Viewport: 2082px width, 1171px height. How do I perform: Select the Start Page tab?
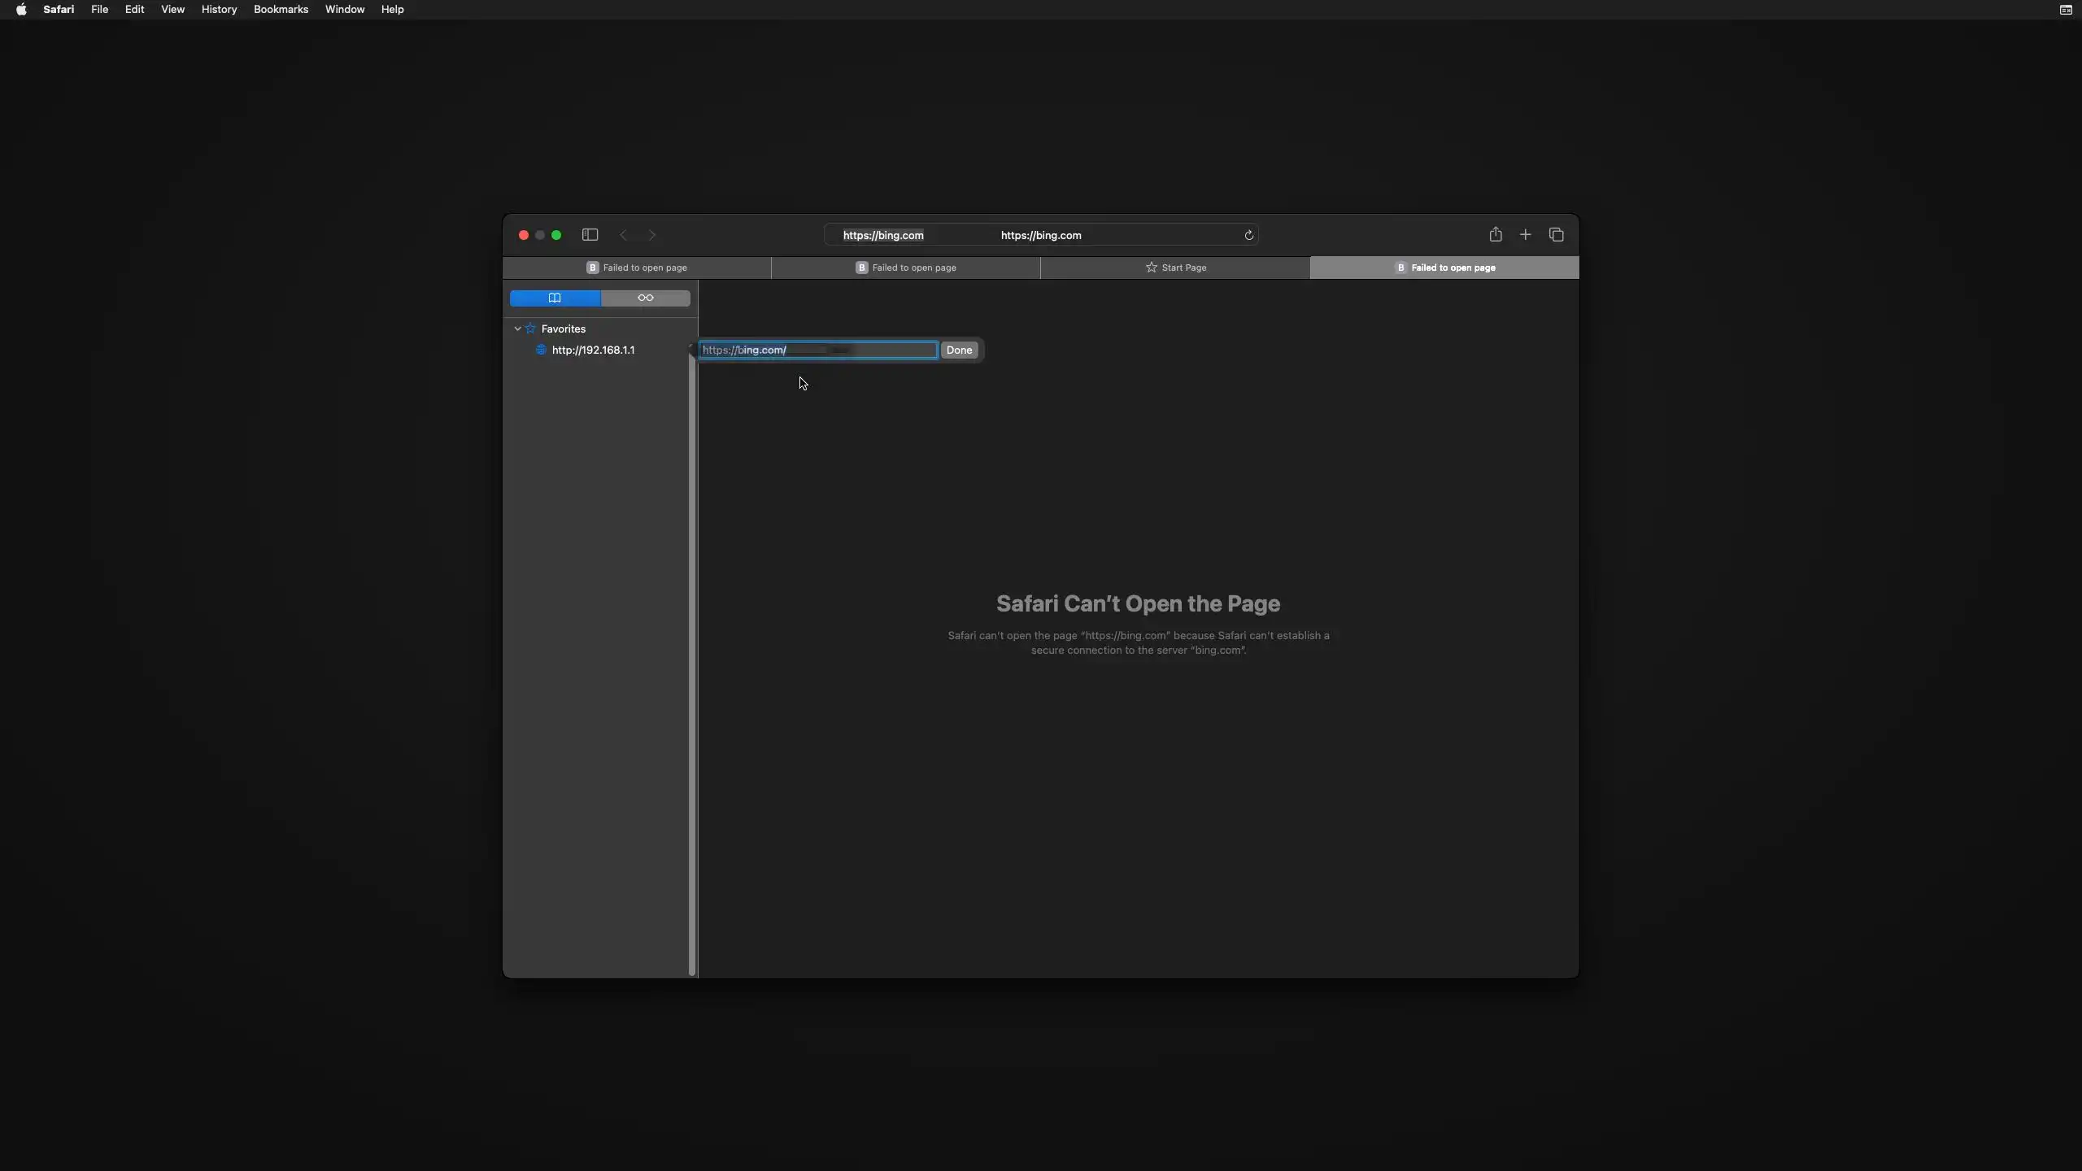[1175, 268]
